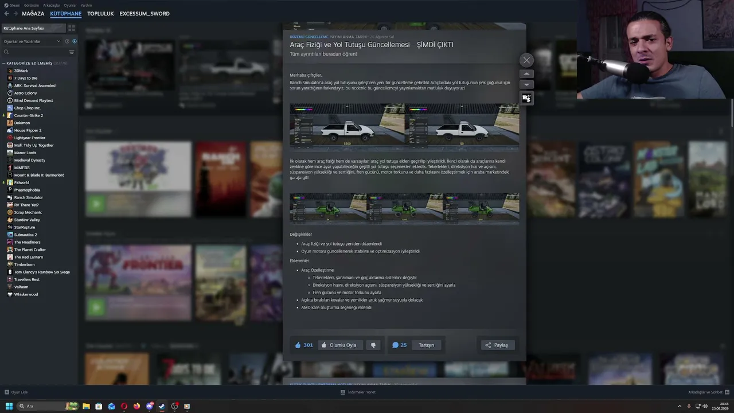Go to the next news item with the down arrow
The image size is (734, 413).
click(x=526, y=85)
